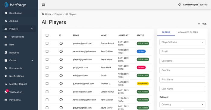The width and height of the screenshot is (211, 110).
Task: Click the g_thomas@gmail.com email cell
Action: [83, 84]
